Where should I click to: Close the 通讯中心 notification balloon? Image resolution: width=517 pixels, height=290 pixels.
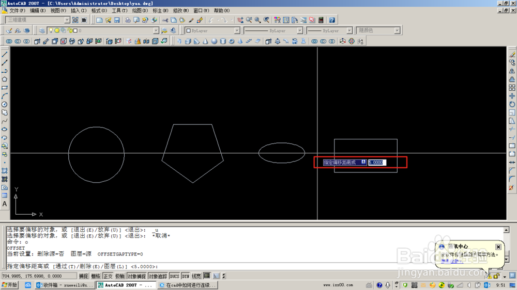pos(498,247)
